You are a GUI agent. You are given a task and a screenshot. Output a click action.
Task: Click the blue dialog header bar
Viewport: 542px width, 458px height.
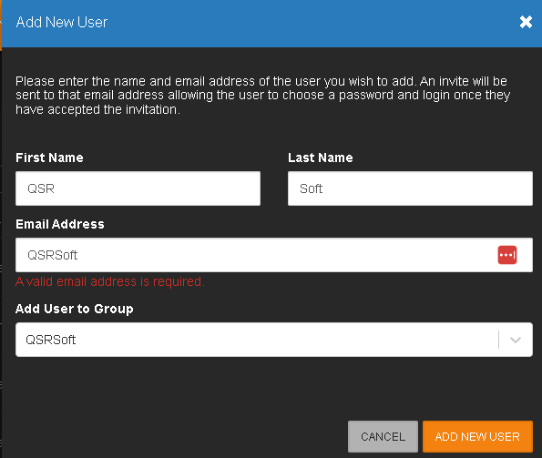tap(271, 24)
